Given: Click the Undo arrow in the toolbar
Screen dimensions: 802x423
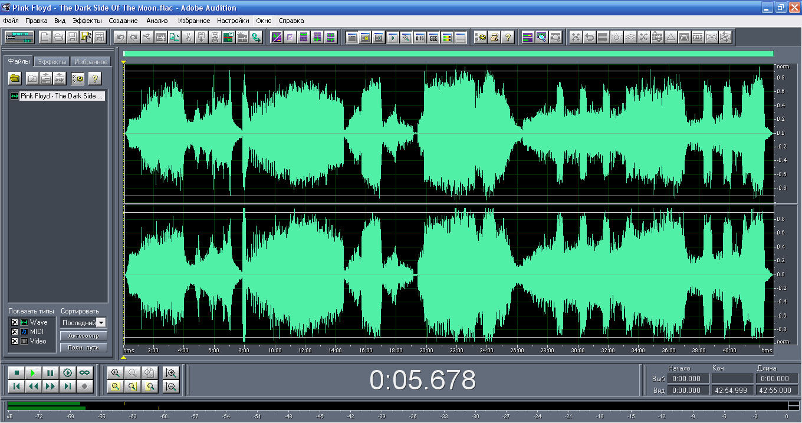Looking at the screenshot, I should (x=120, y=37).
